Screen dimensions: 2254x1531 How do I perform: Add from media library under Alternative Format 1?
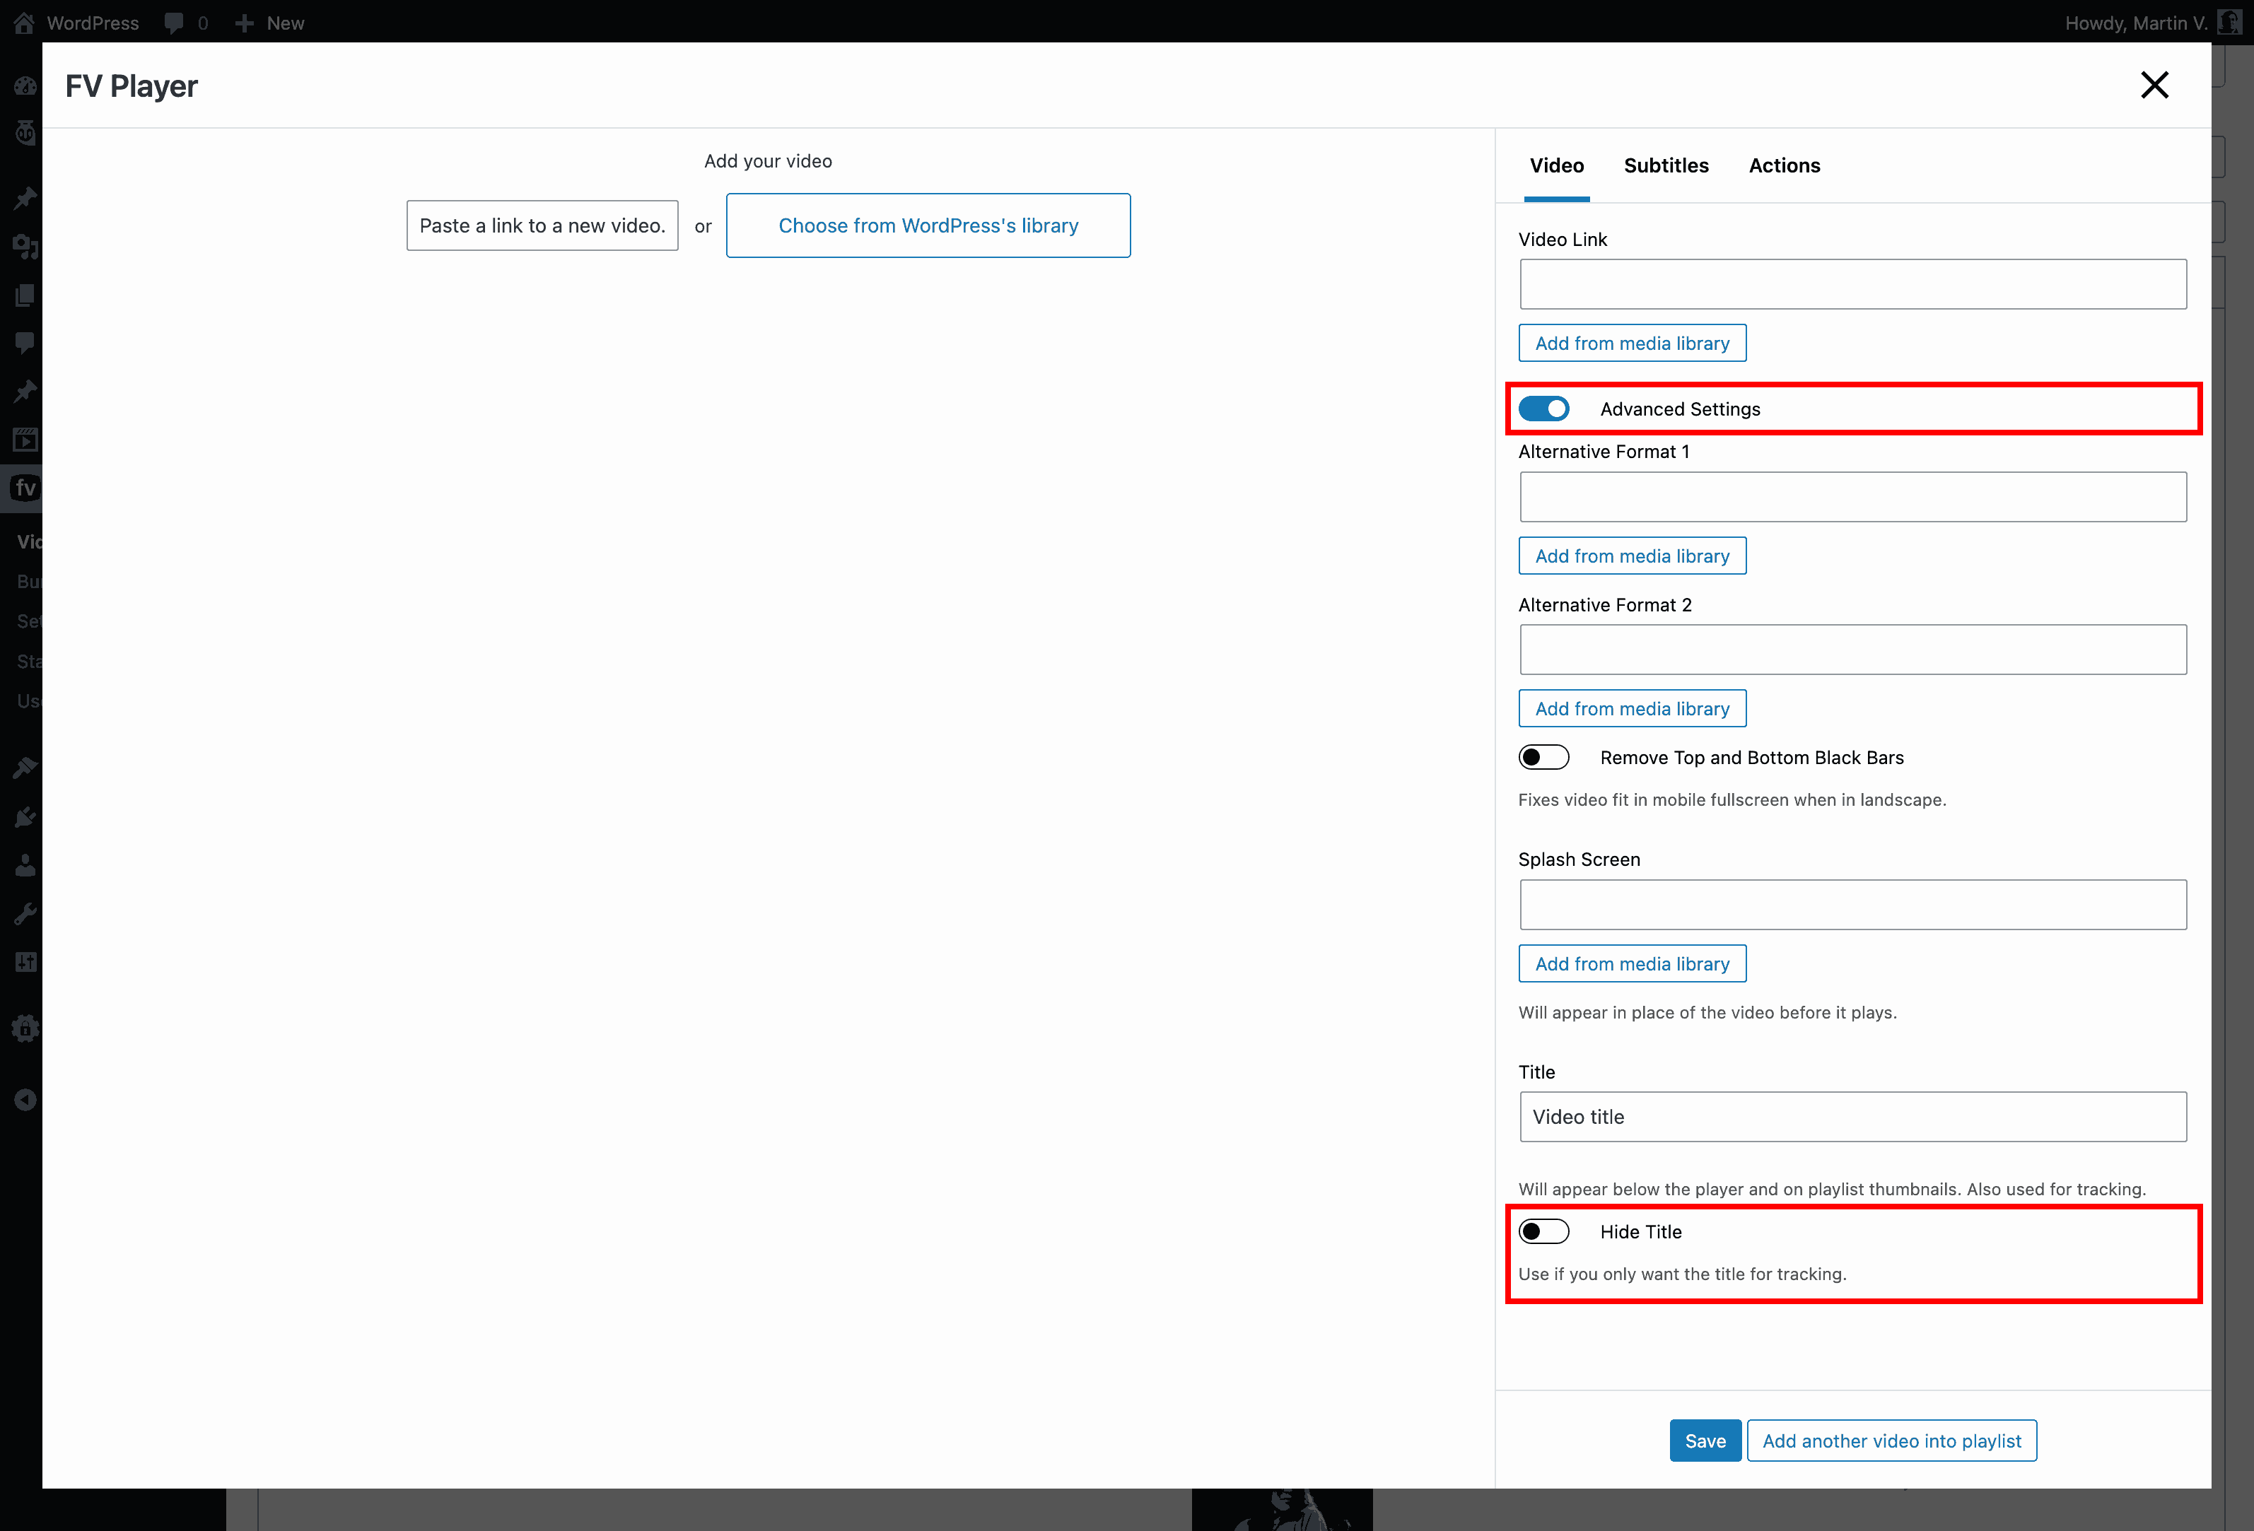pyautogui.click(x=1633, y=556)
